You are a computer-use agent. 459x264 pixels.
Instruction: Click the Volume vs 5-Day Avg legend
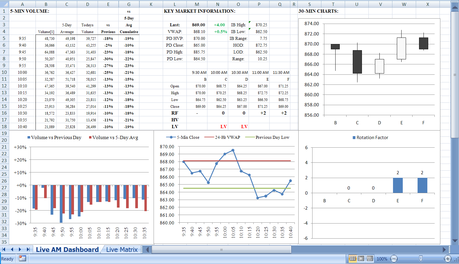pos(113,138)
